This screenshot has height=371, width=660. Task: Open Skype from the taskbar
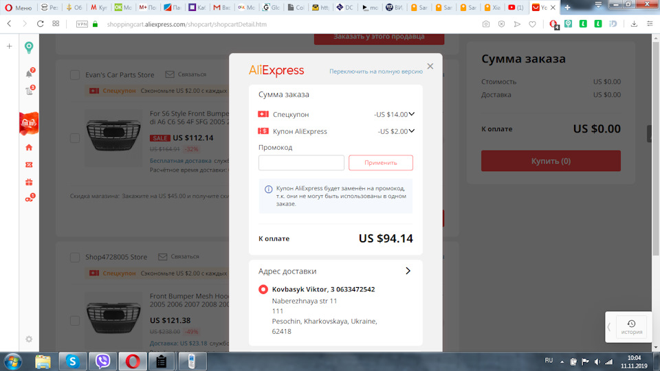(72, 361)
